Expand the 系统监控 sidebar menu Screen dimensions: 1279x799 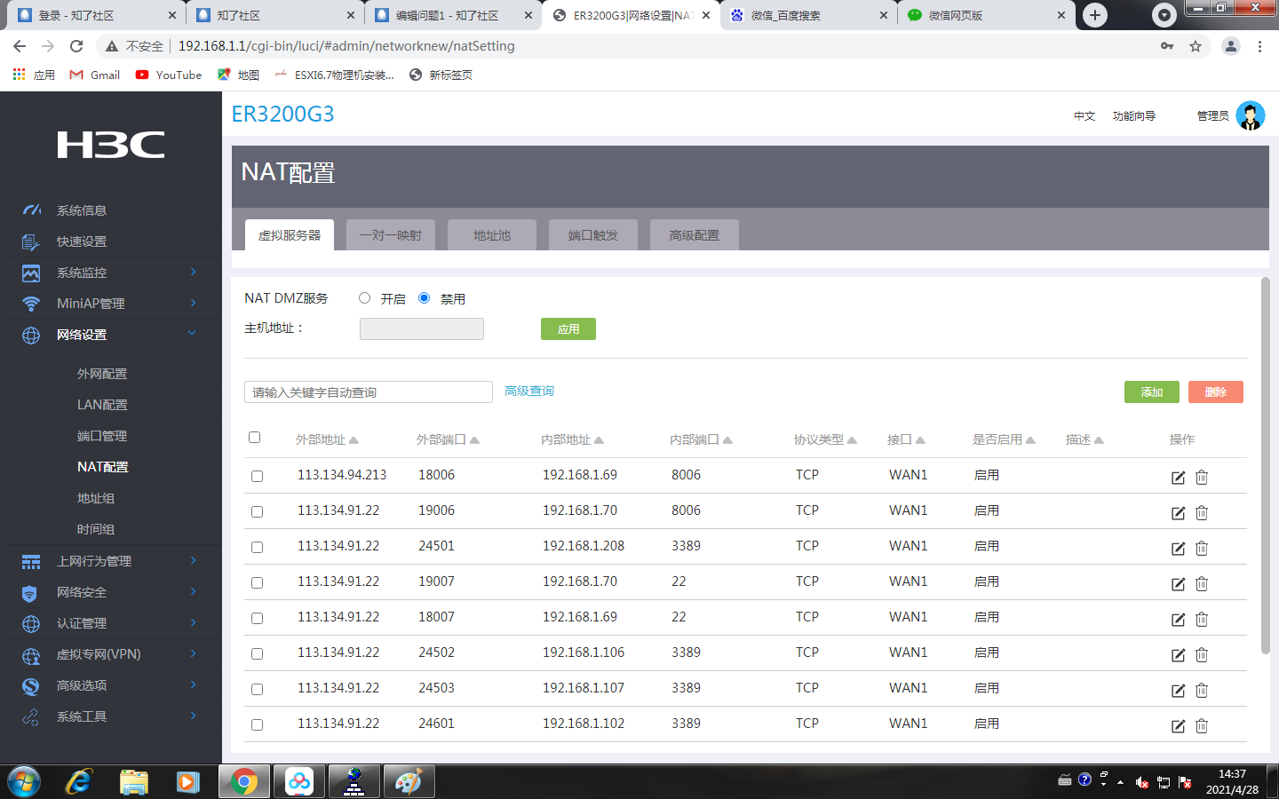point(111,273)
